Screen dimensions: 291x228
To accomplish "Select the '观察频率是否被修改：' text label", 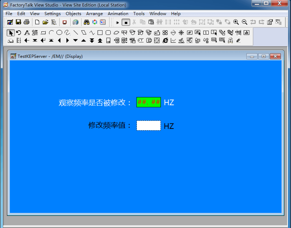I will [95, 103].
